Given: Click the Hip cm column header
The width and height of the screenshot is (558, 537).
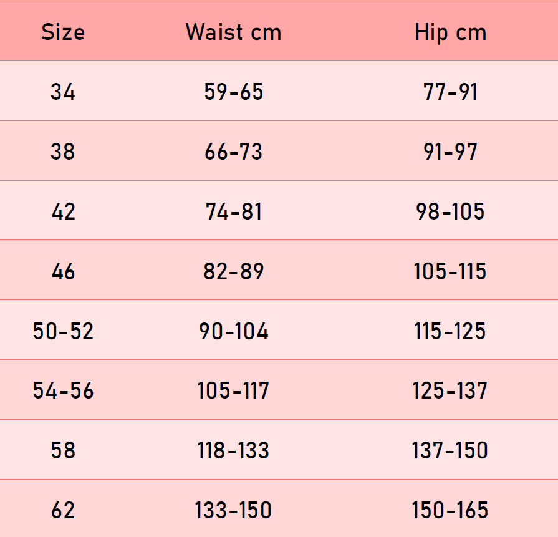Looking at the screenshot, I should pos(450,32).
